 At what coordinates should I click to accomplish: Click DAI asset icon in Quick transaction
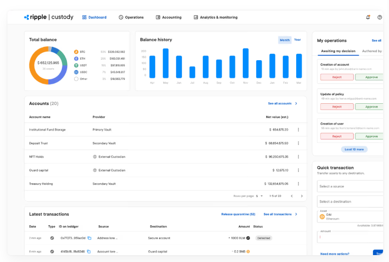[322, 217]
